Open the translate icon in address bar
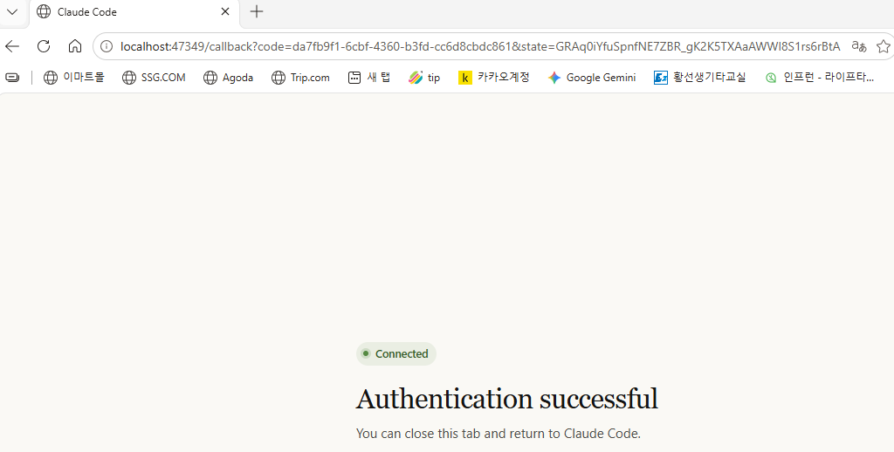The image size is (894, 452). (x=859, y=46)
